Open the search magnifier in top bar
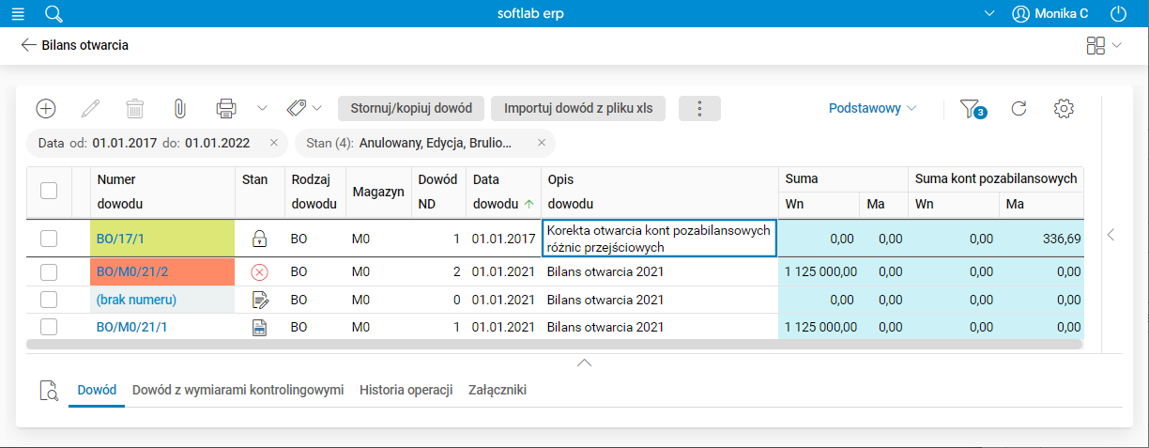The image size is (1149, 448). tap(54, 14)
